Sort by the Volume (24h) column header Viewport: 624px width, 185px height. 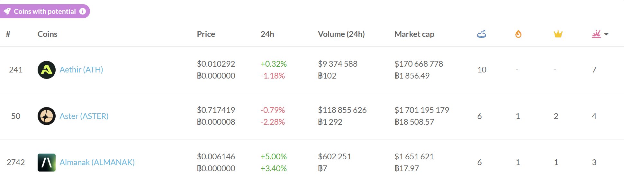341,34
